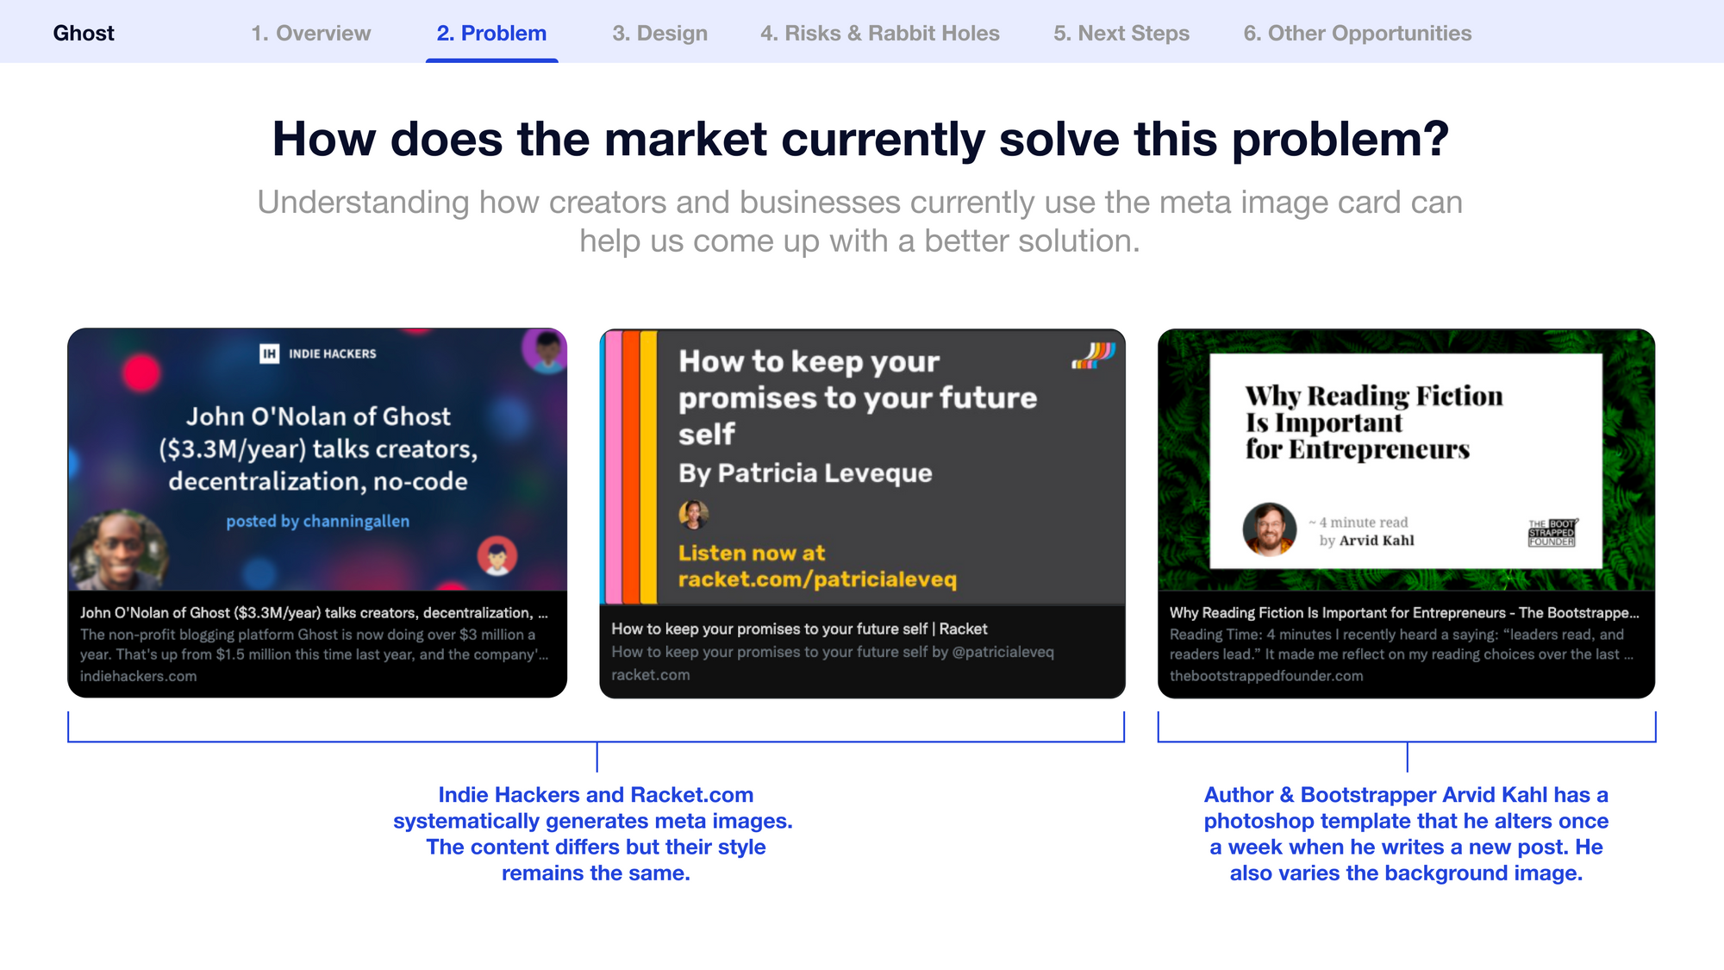Click 'by Arvid Kahl' byline
The height and width of the screenshot is (970, 1724).
click(x=1367, y=541)
